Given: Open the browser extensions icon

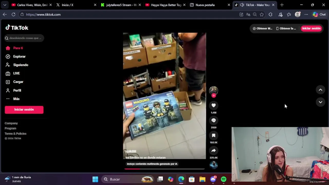Looking at the screenshot, I should [x=270, y=15].
